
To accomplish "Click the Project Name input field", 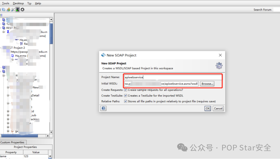I will [173, 77].
